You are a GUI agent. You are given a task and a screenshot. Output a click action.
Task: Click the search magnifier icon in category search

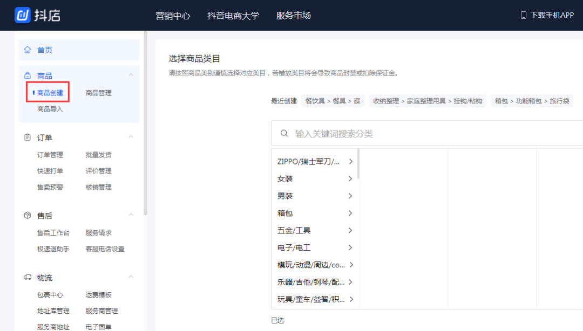(284, 133)
